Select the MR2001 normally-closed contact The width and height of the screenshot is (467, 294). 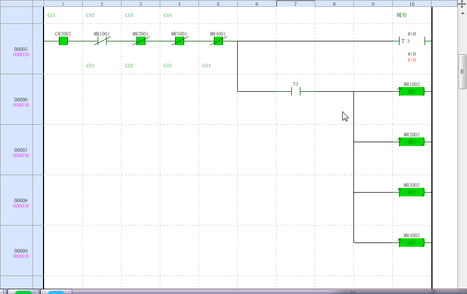pos(141,41)
